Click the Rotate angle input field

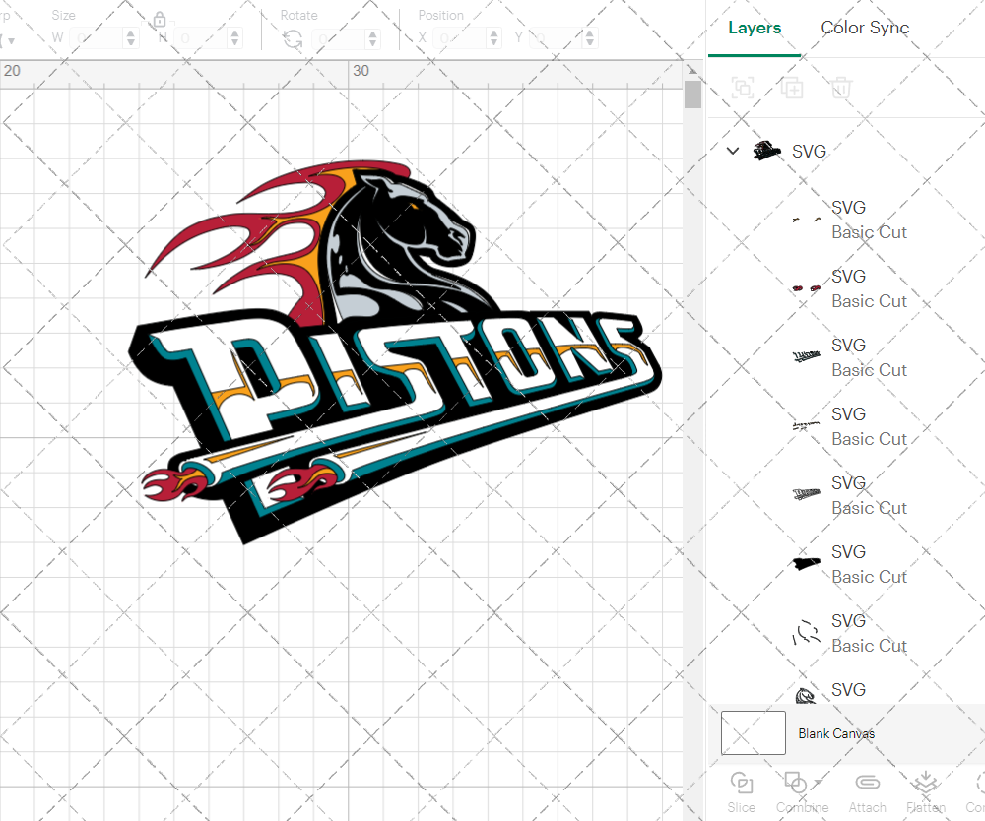click(x=339, y=39)
